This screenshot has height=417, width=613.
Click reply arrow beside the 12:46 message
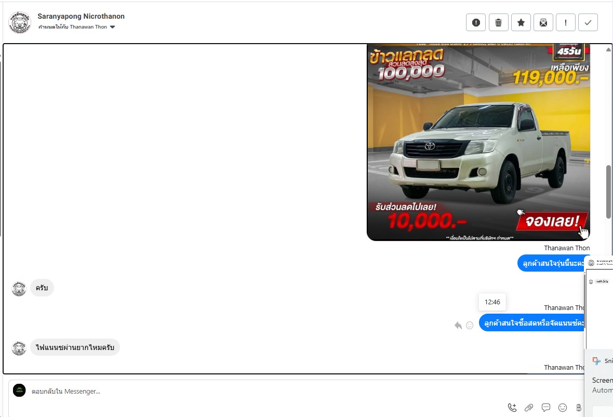(458, 325)
